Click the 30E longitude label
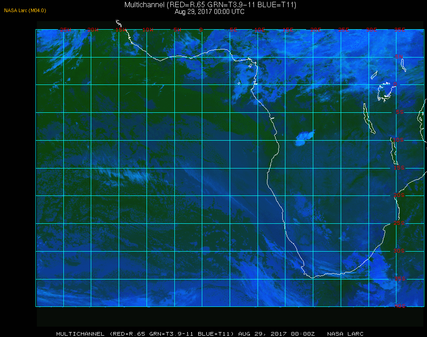Viewport: 427px width, 337px height. point(371,30)
